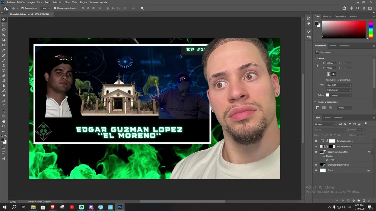376x211 pixels.
Task: Switch to the Ajustes tab
Action: pyautogui.click(x=333, y=46)
